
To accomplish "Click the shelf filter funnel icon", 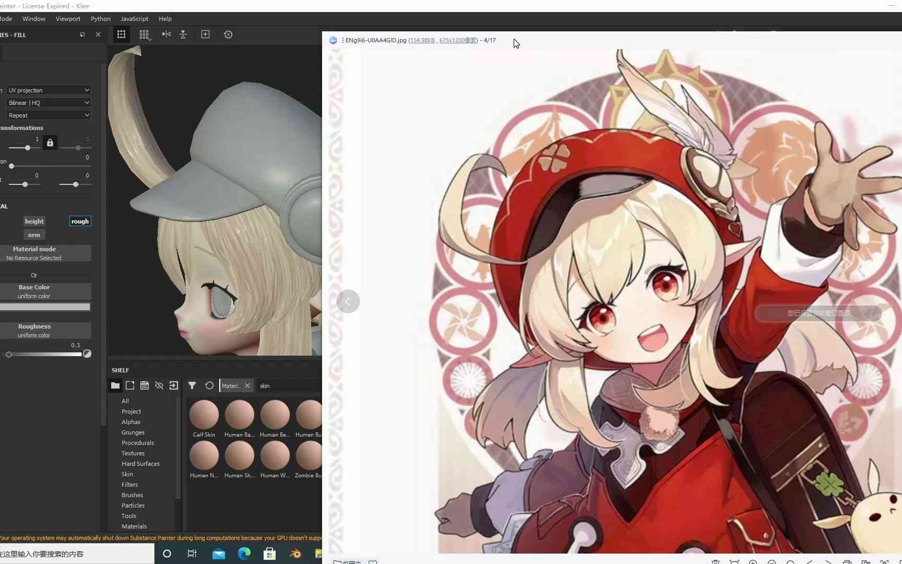I will [x=192, y=385].
